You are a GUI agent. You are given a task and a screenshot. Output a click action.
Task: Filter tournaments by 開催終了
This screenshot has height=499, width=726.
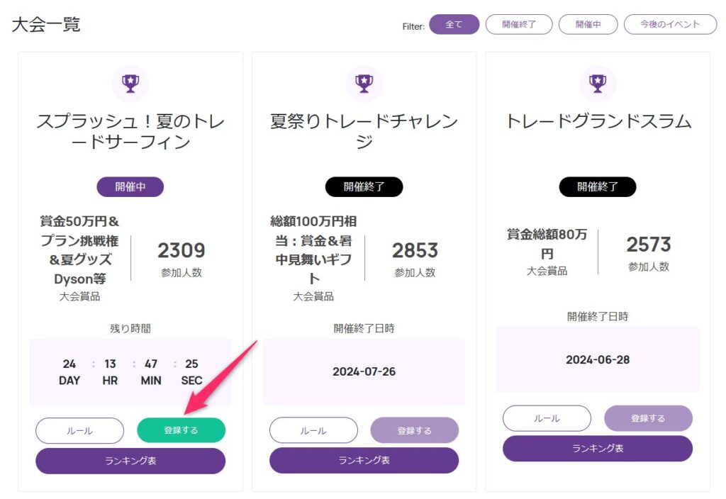[518, 24]
